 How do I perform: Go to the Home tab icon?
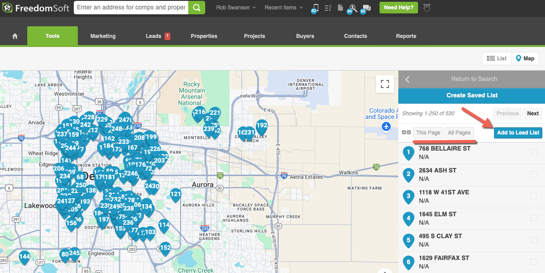(15, 36)
